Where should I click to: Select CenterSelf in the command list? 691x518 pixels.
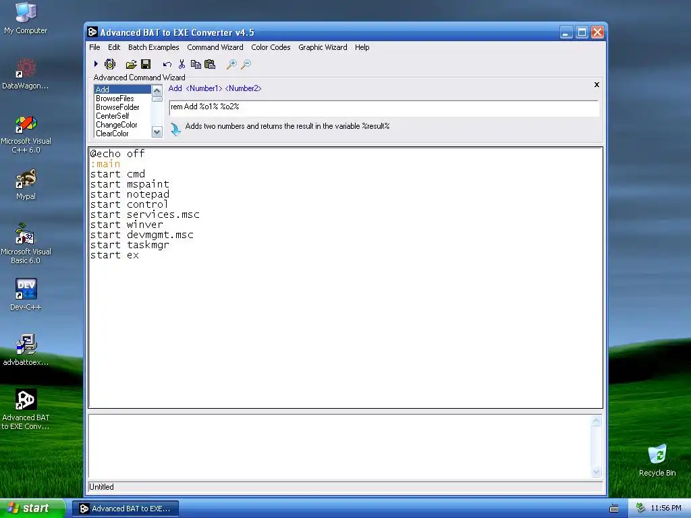point(123,116)
